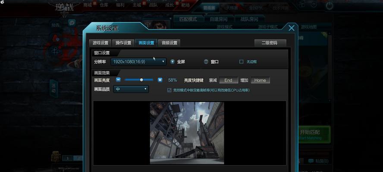Click the End brightness hotkey field
This screenshot has width=383, height=172.
tap(229, 80)
